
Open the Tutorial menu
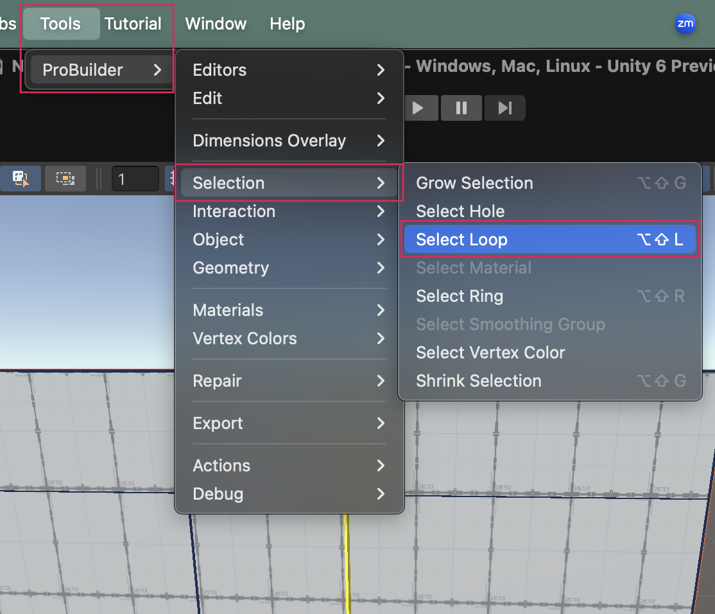[133, 24]
